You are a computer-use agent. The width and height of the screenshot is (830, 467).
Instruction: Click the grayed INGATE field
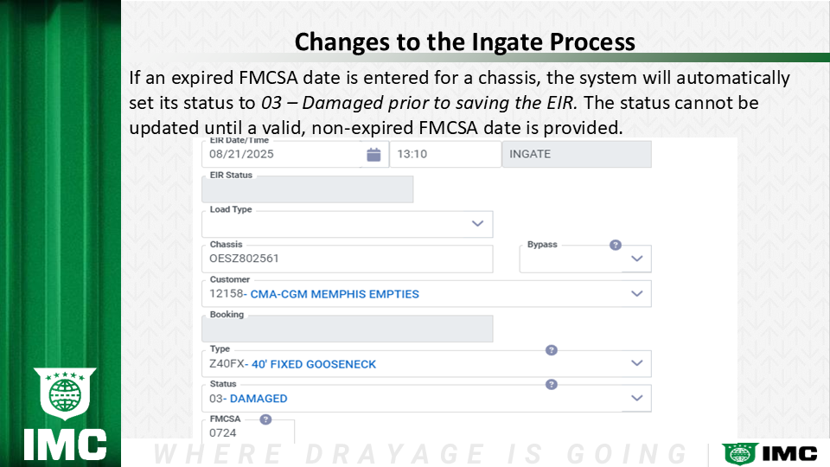(576, 155)
